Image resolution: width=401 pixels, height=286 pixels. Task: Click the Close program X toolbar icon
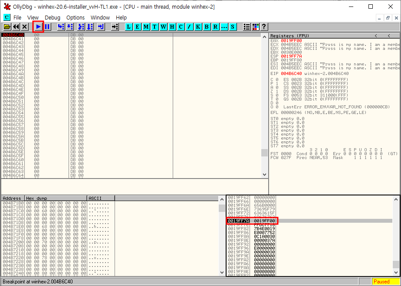tap(25, 26)
